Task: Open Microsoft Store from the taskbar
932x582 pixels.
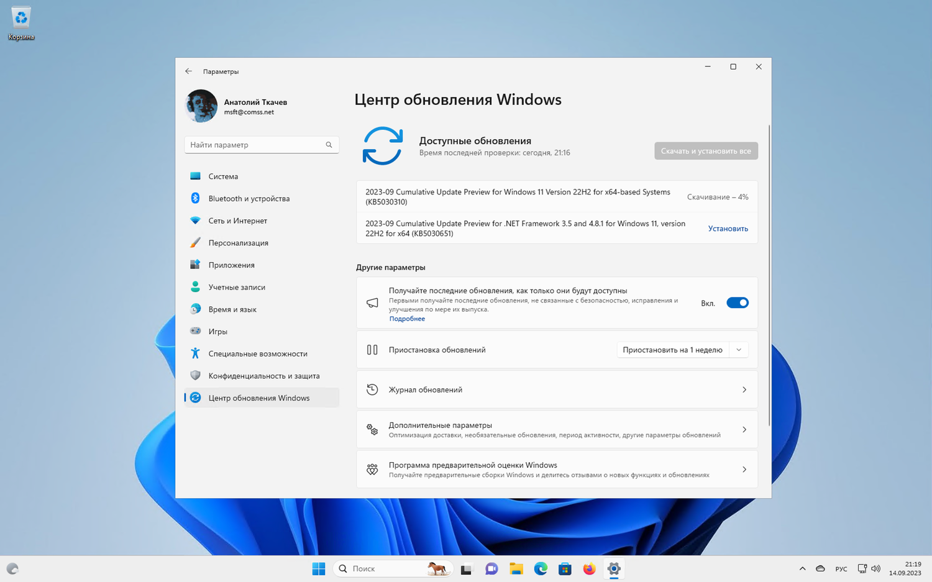Action: click(x=565, y=569)
